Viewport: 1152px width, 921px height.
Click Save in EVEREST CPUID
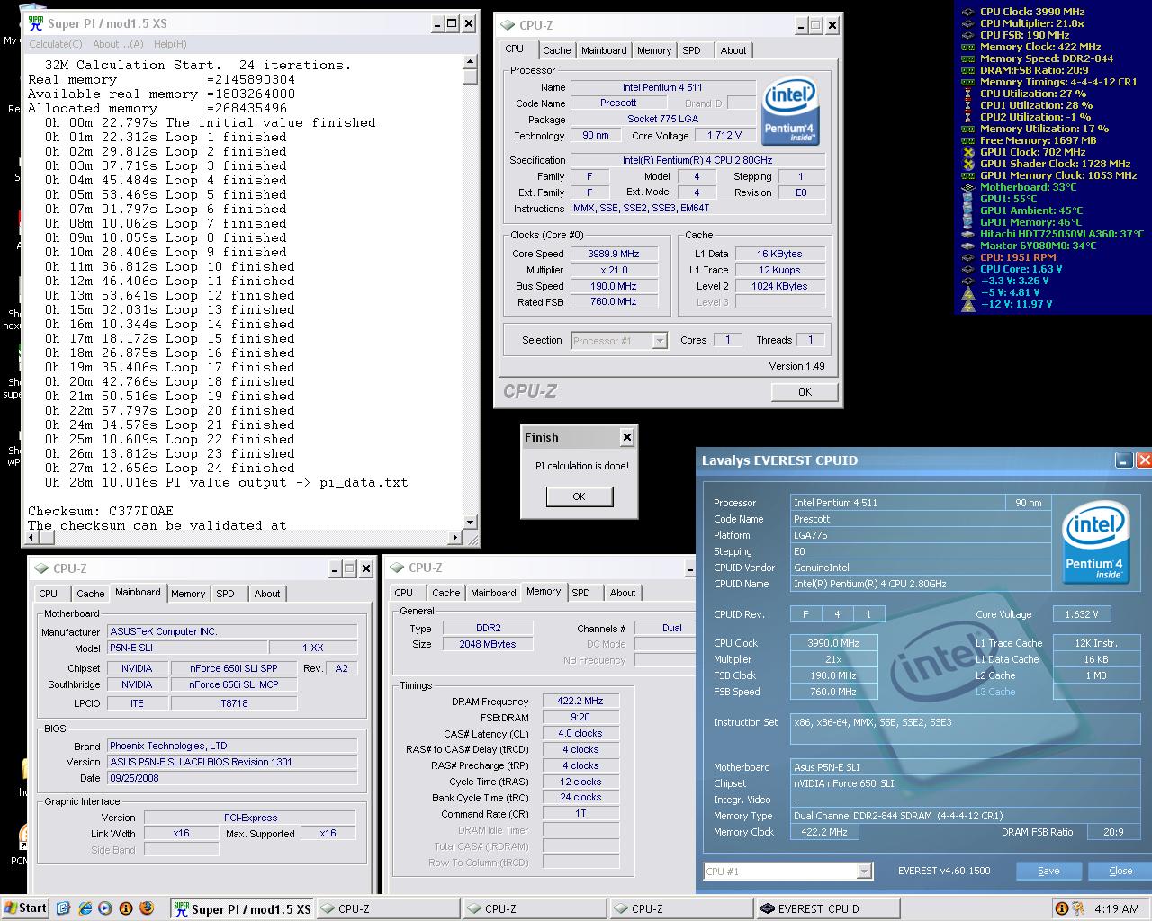(x=1048, y=871)
